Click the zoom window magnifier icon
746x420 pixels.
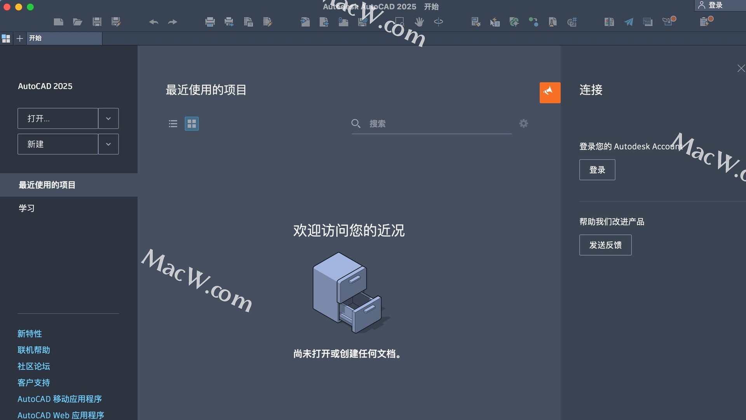[400, 22]
